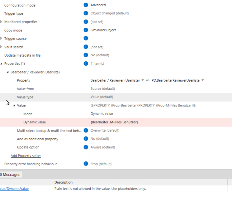Collapse the Value subsection
The width and height of the screenshot is (232, 203).
(14, 105)
